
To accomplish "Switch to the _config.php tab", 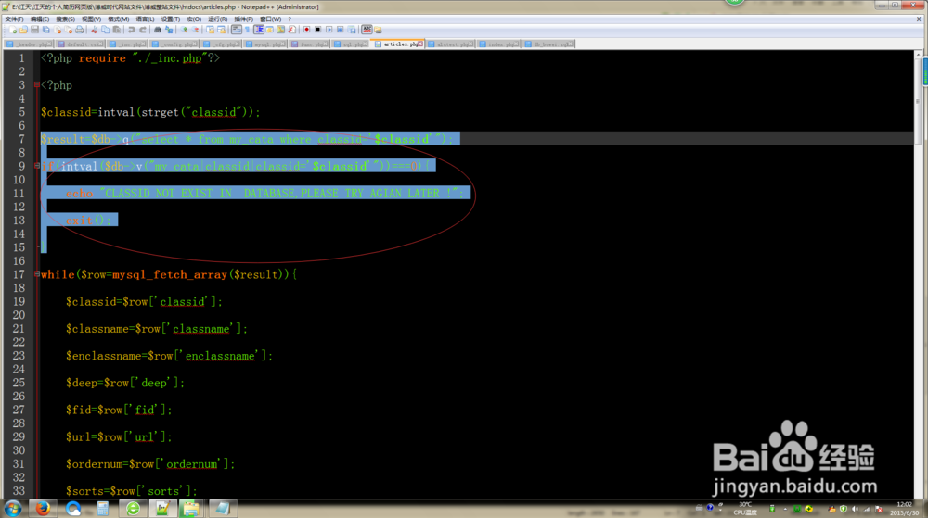I will click(174, 44).
